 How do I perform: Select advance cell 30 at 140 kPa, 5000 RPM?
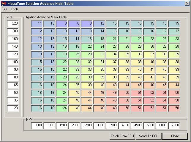[x=149, y=47]
